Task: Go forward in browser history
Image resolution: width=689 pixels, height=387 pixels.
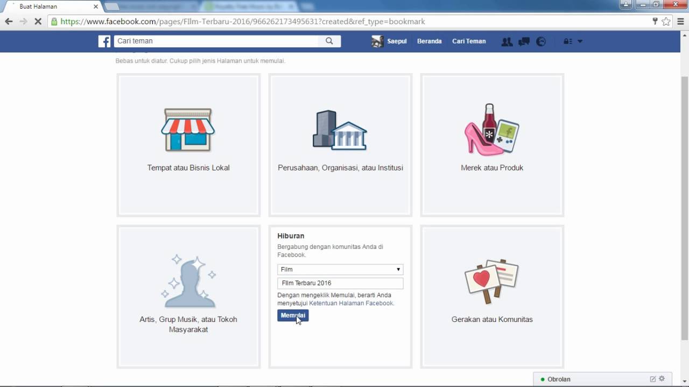Action: tap(23, 21)
